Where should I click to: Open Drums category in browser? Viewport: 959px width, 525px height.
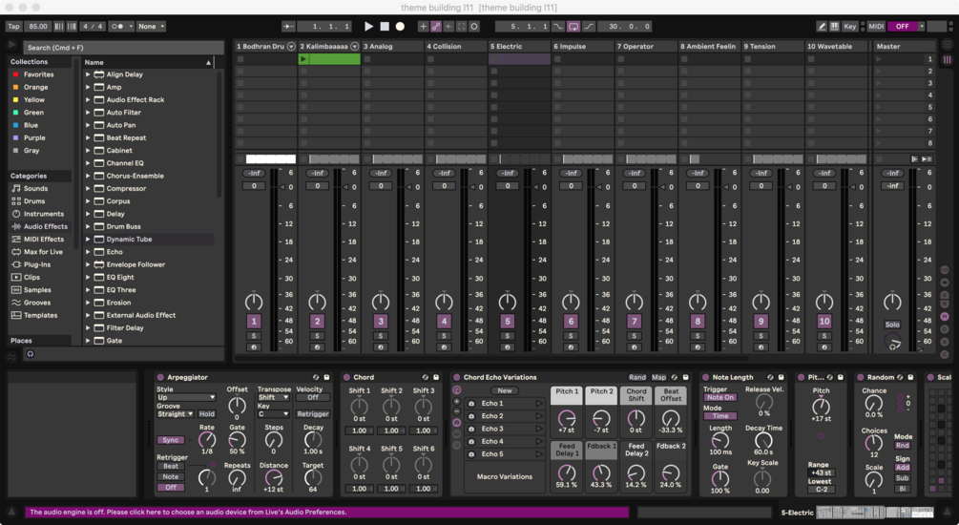click(34, 201)
